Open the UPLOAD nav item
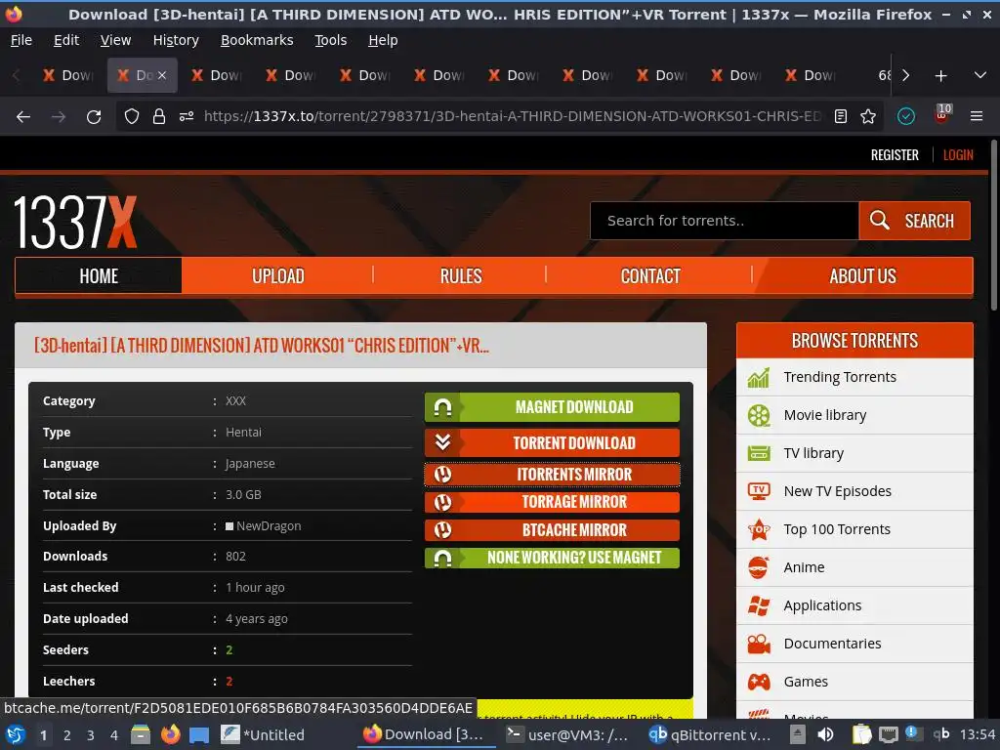Screen dimensions: 1000x750 pyautogui.click(x=278, y=276)
